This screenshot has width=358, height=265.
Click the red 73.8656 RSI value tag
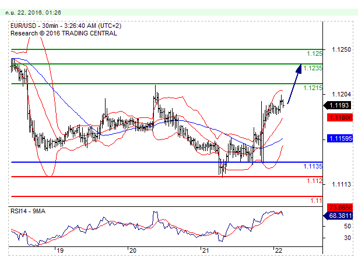point(340,207)
